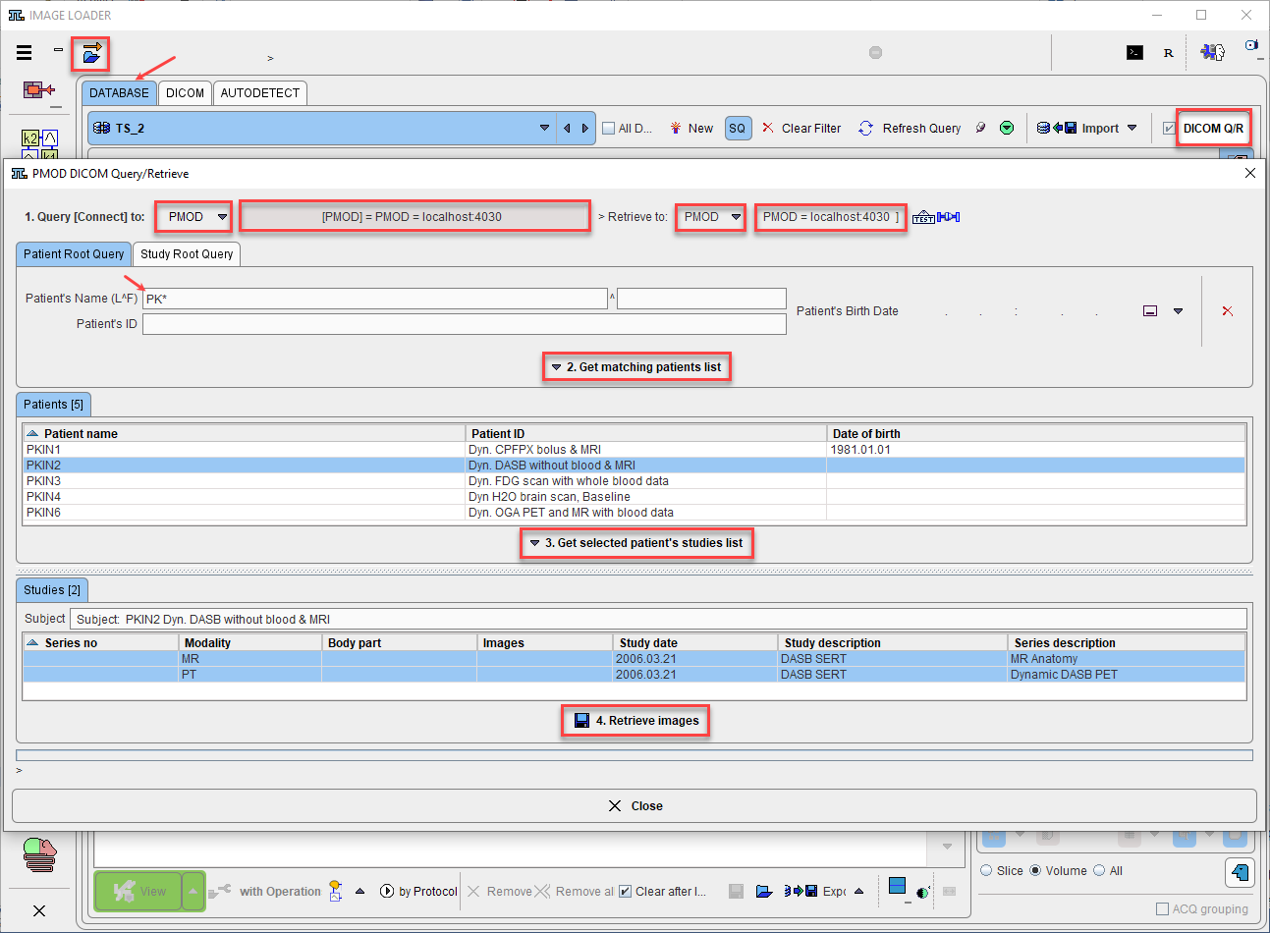Clear query fields with the red X

pos(1227,311)
